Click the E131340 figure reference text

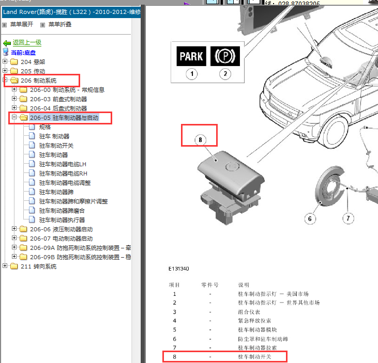tap(178, 269)
